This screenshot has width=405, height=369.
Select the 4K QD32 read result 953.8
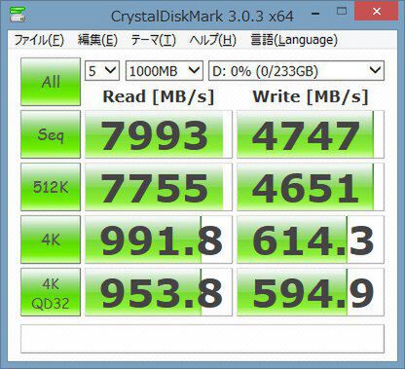pos(159,292)
